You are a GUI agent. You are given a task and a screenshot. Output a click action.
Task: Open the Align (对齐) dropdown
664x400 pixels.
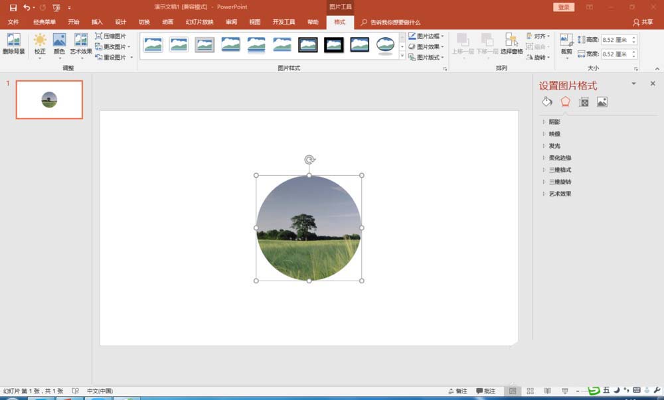pyautogui.click(x=539, y=36)
